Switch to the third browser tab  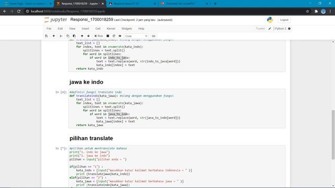pos(131,4)
